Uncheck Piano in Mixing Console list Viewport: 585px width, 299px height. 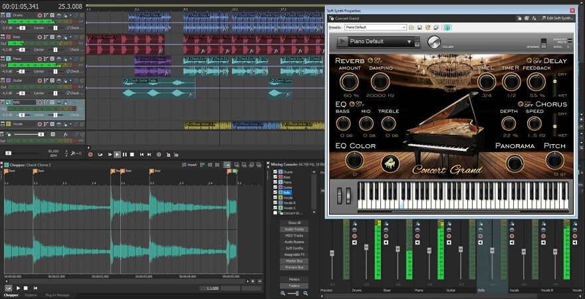point(275,182)
